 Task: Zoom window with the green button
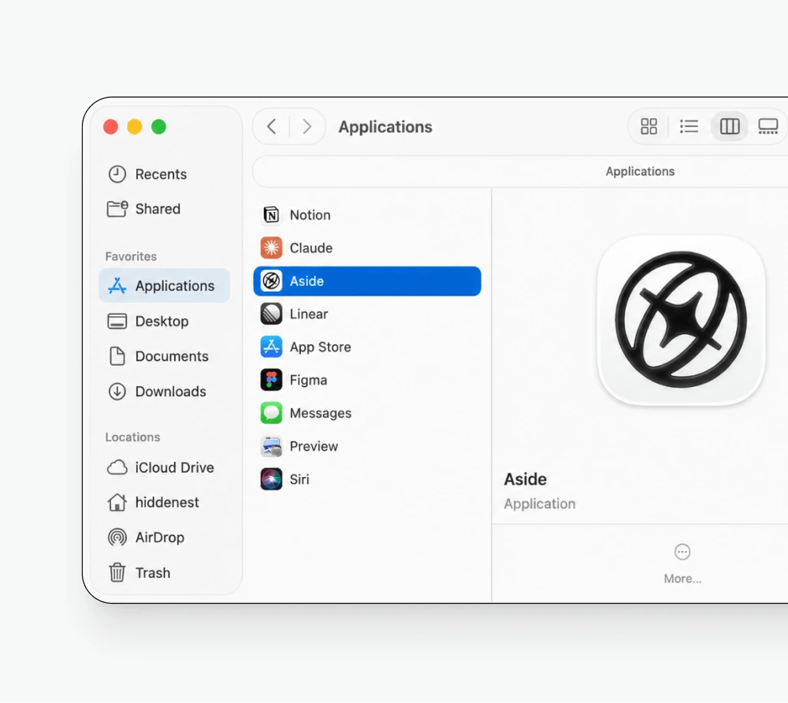(x=159, y=127)
